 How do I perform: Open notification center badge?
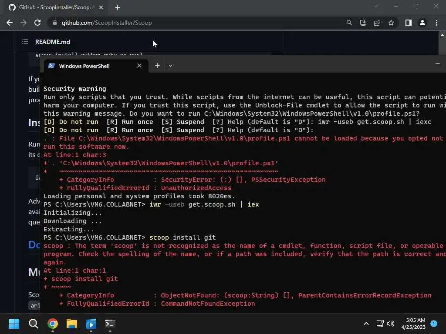(434, 323)
